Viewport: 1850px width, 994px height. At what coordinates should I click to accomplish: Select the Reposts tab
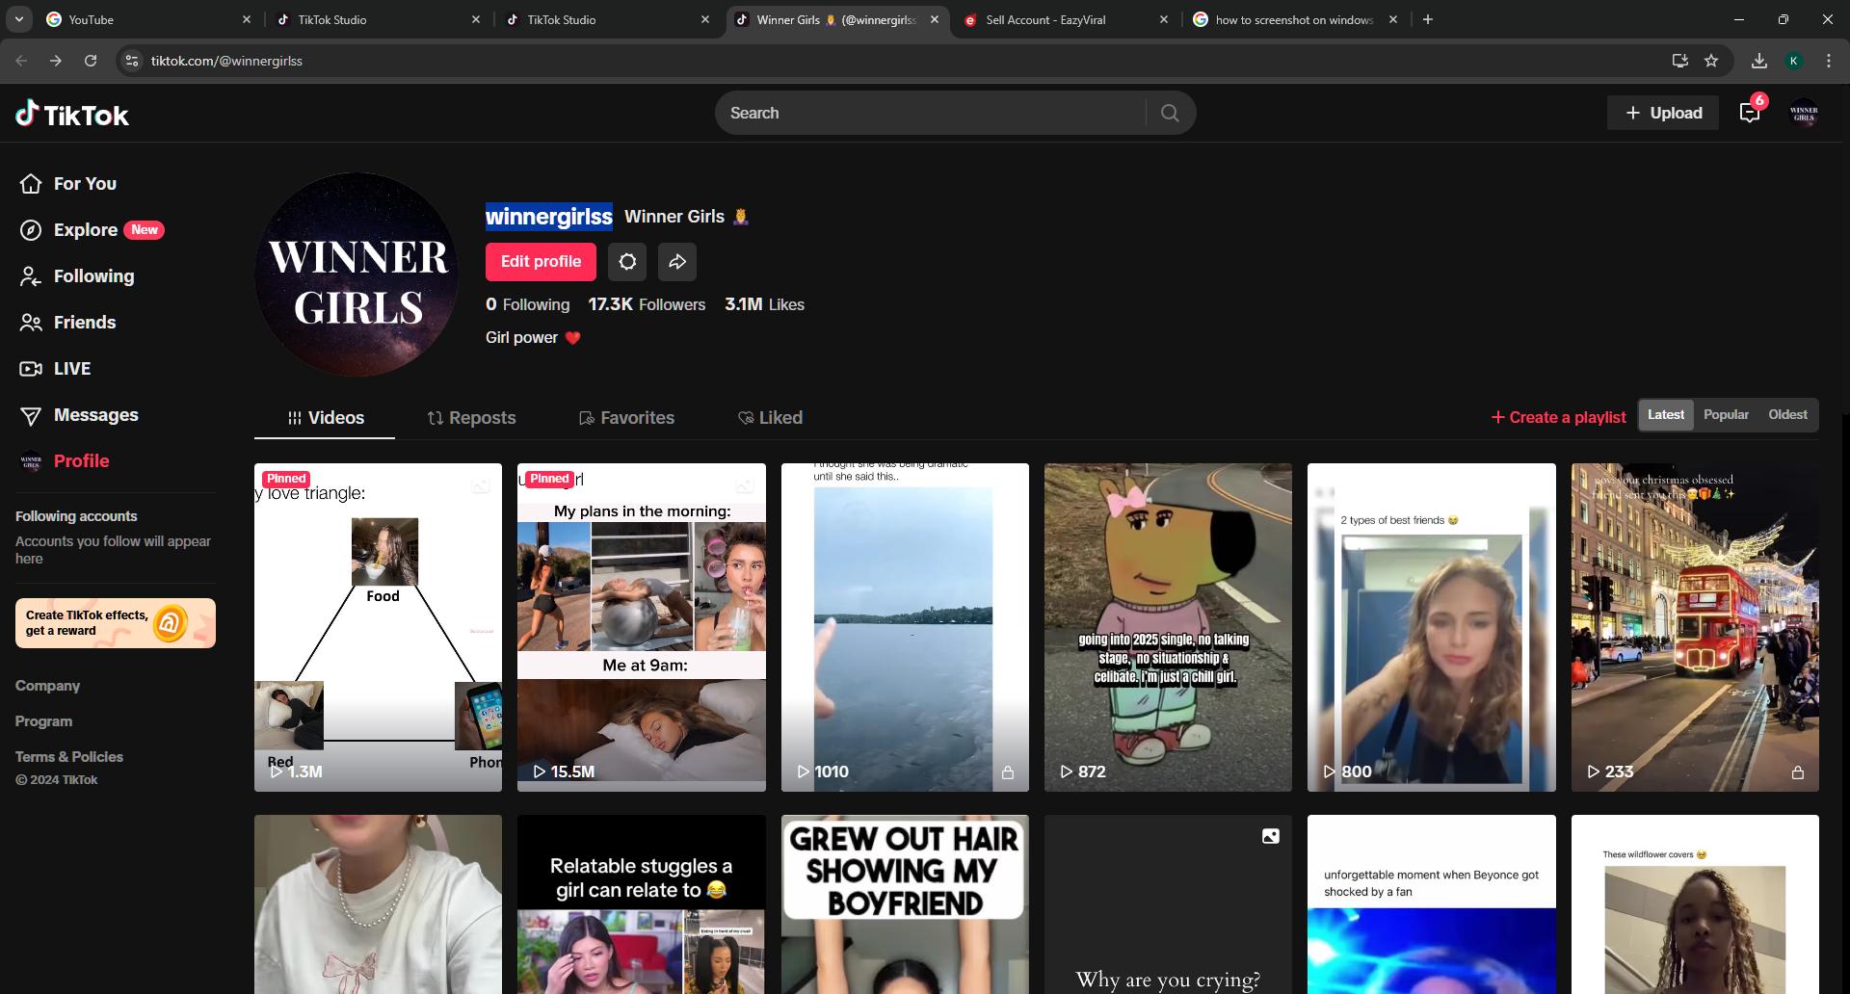471,418
